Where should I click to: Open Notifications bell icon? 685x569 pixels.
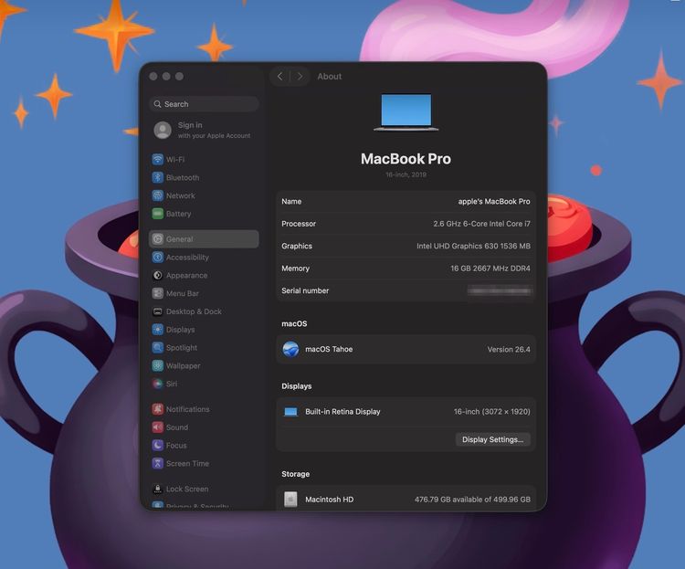(x=158, y=409)
